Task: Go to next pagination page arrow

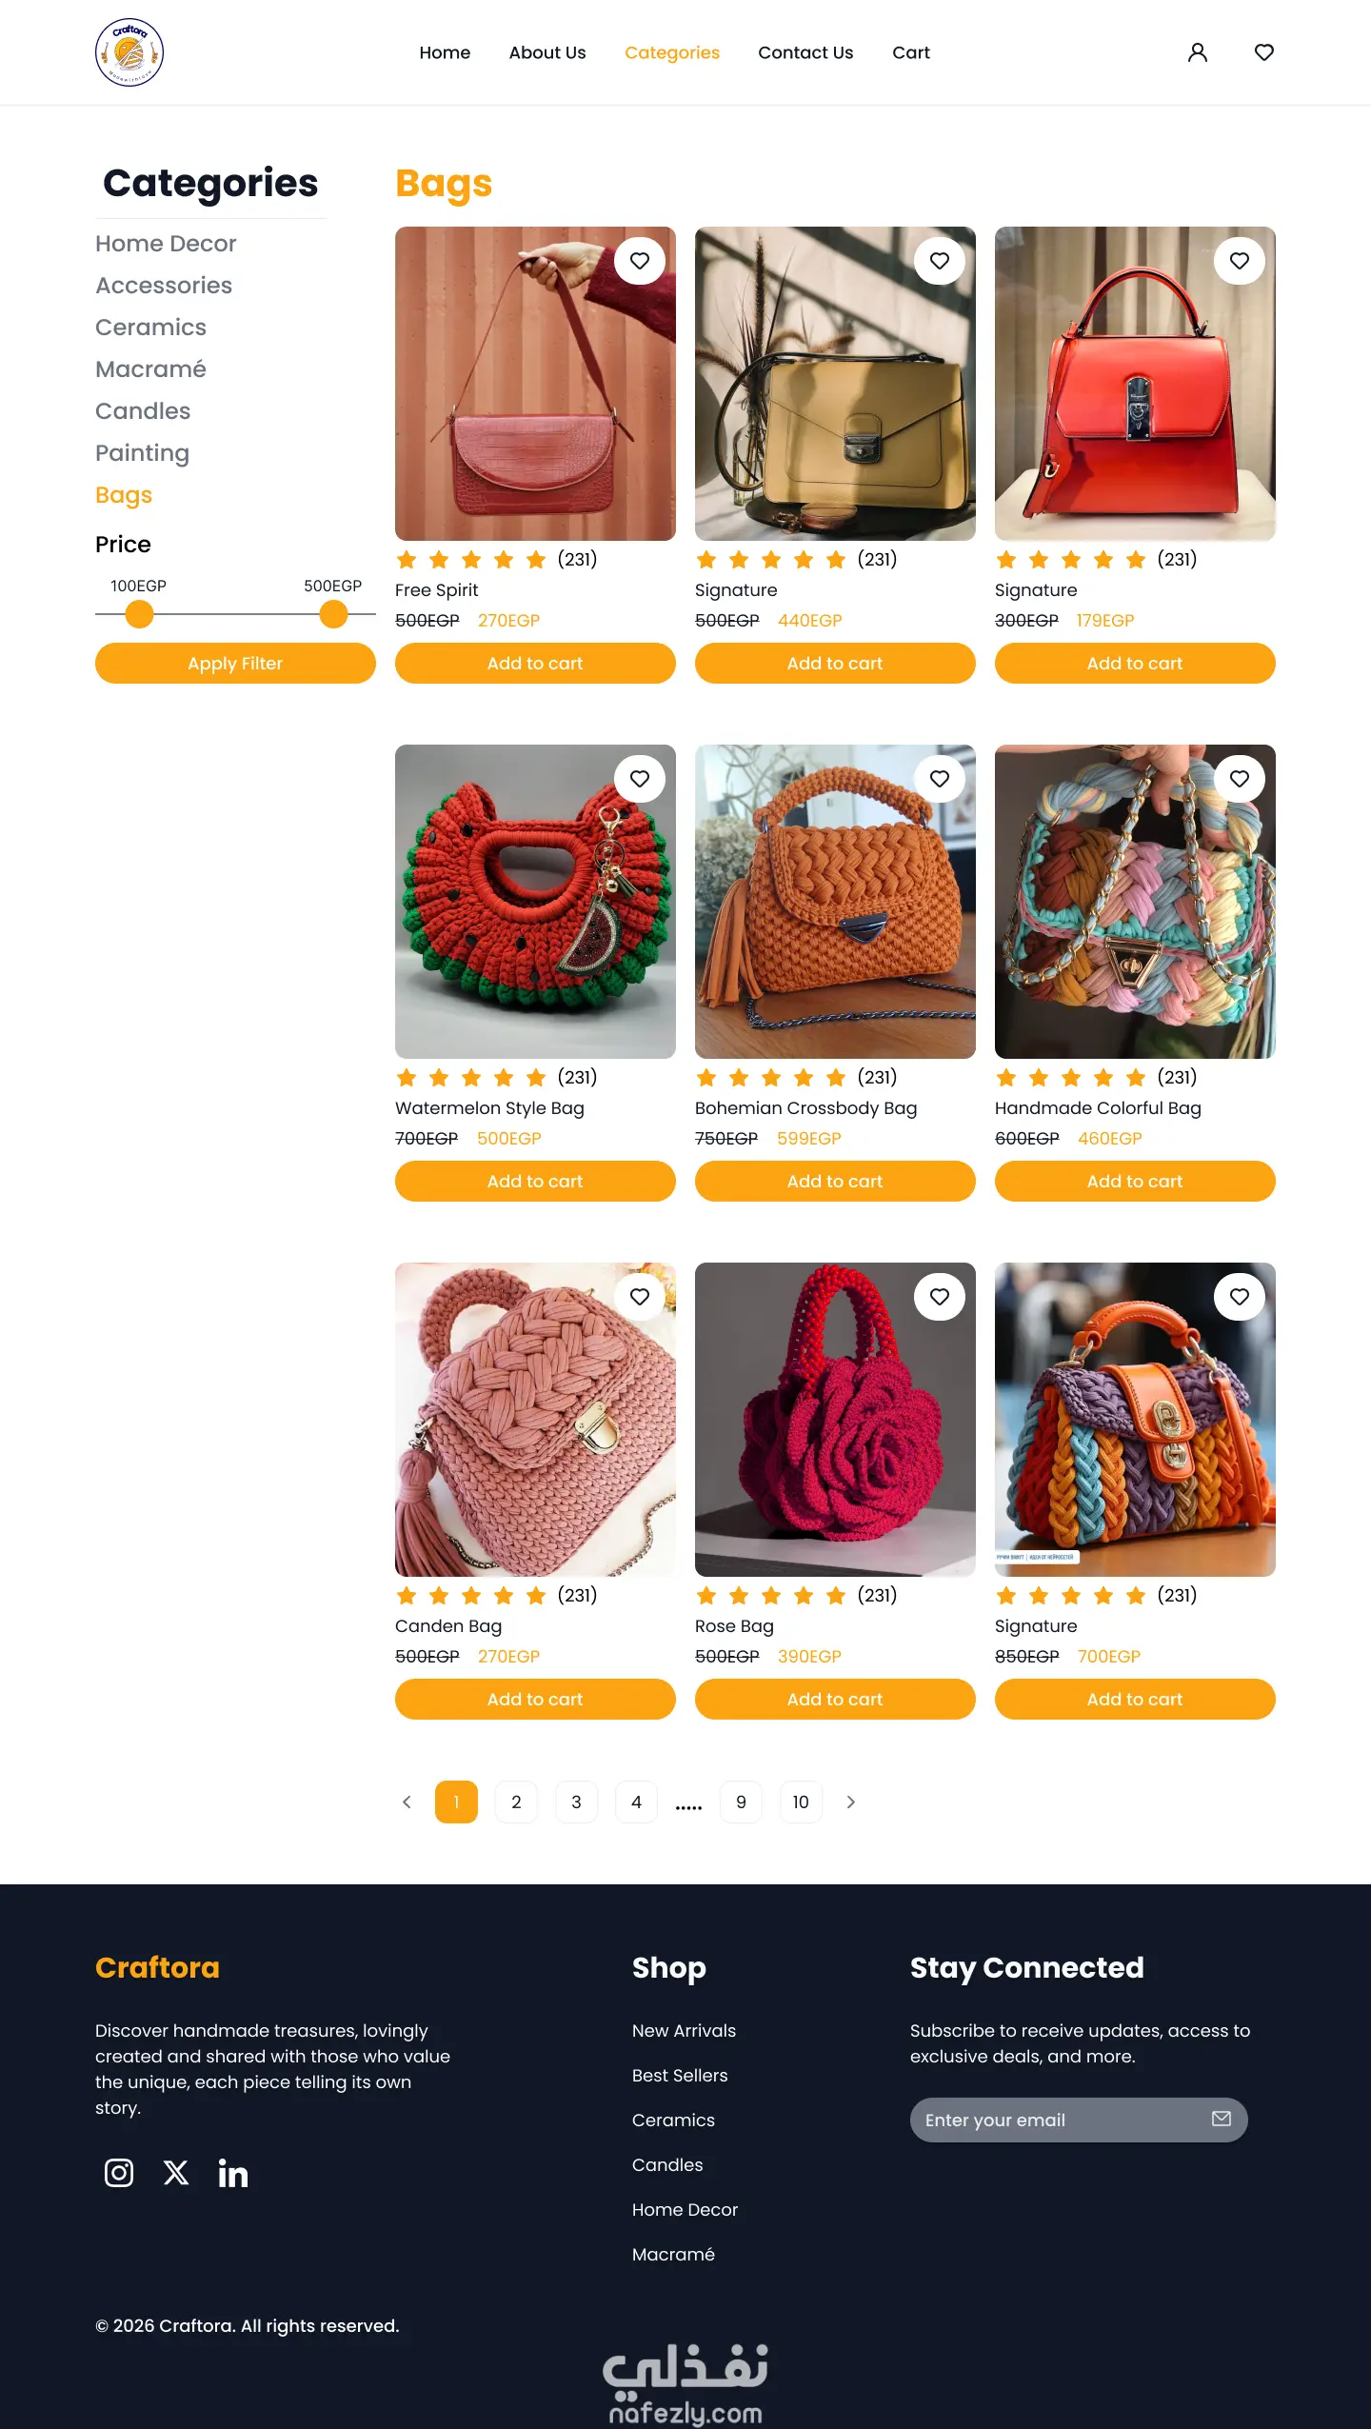Action: pos(851,1802)
